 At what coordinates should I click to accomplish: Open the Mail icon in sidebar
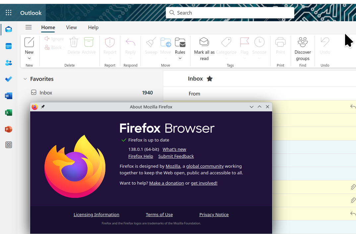(x=9, y=29)
